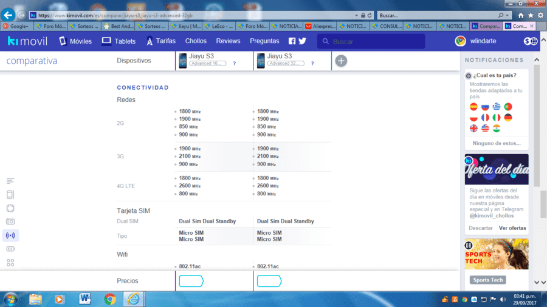Switch to the CONSUL... tab
Image resolution: width=547 pixels, height=307 pixels.
click(x=388, y=26)
